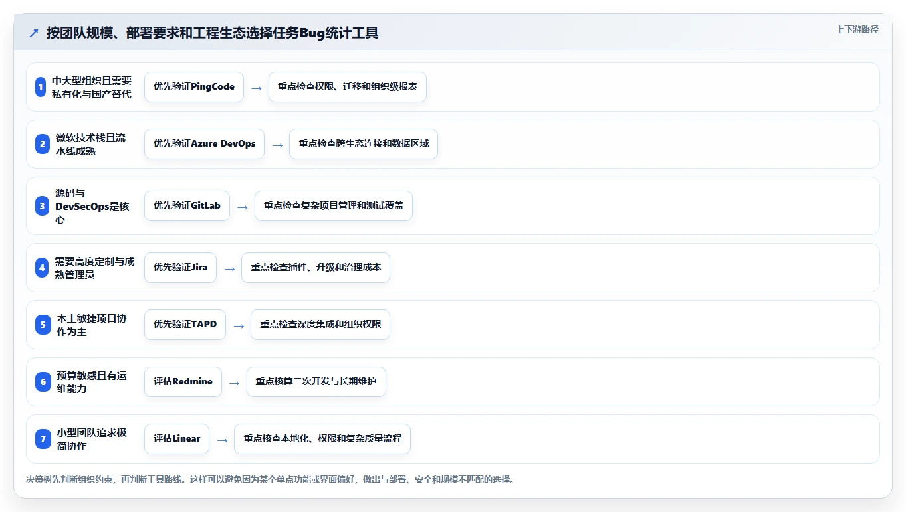Click text 源码与DevSecOps是核心
The width and height of the screenshot is (906, 512).
(x=92, y=206)
